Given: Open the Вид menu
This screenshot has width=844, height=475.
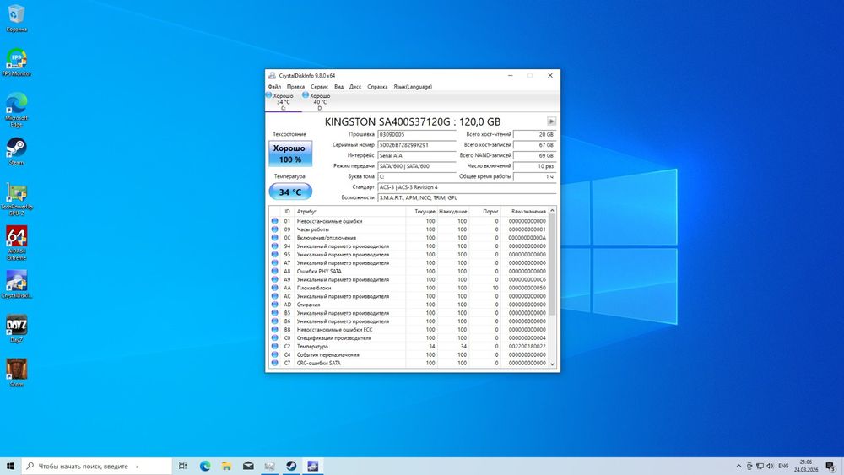Looking at the screenshot, I should [338, 87].
